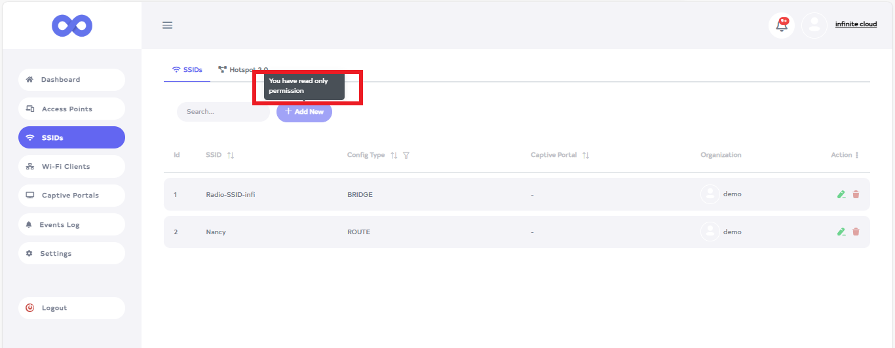Viewport: 895px width, 348px height.
Task: Delete the Radio-SSID-infi entry
Action: 856,194
